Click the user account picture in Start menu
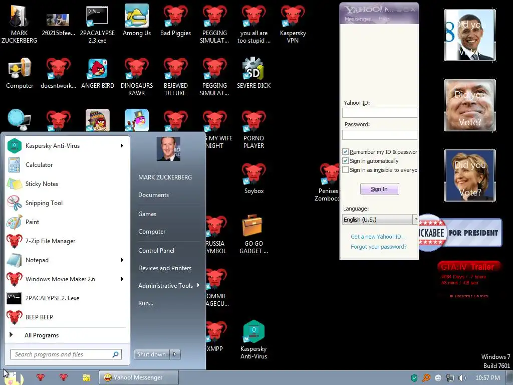513x385 pixels. tap(168, 149)
